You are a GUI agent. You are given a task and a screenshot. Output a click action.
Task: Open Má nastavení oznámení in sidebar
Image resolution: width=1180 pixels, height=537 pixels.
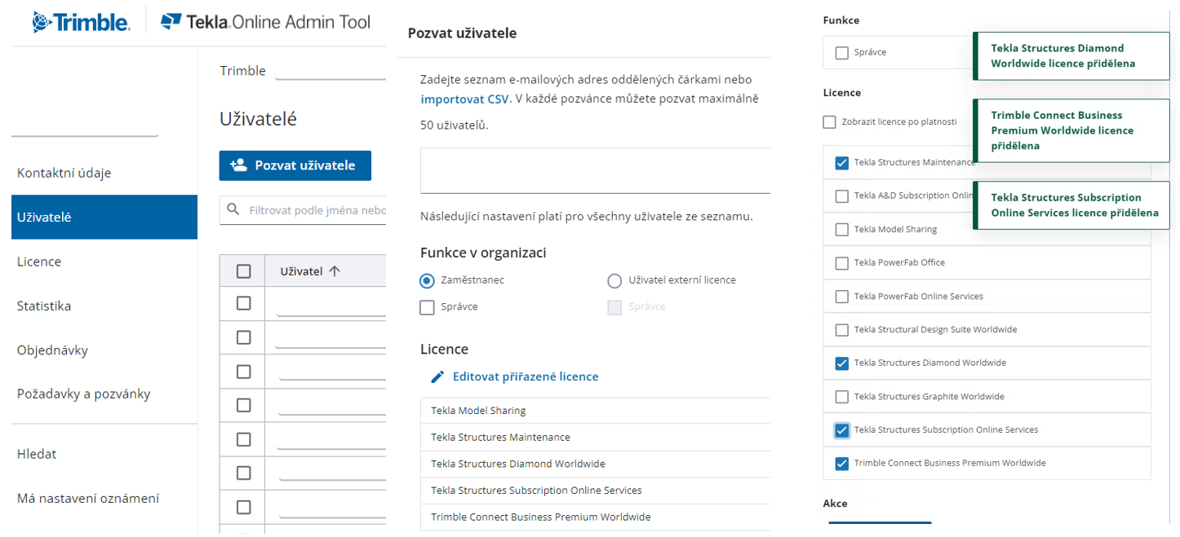point(88,498)
